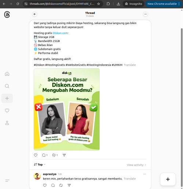The height and width of the screenshot is (189, 183).
Task: Reload the page
Action: click(18, 4)
